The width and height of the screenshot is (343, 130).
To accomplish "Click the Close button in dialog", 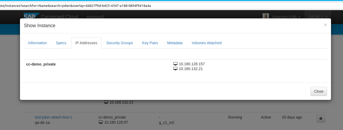I will (318, 91).
